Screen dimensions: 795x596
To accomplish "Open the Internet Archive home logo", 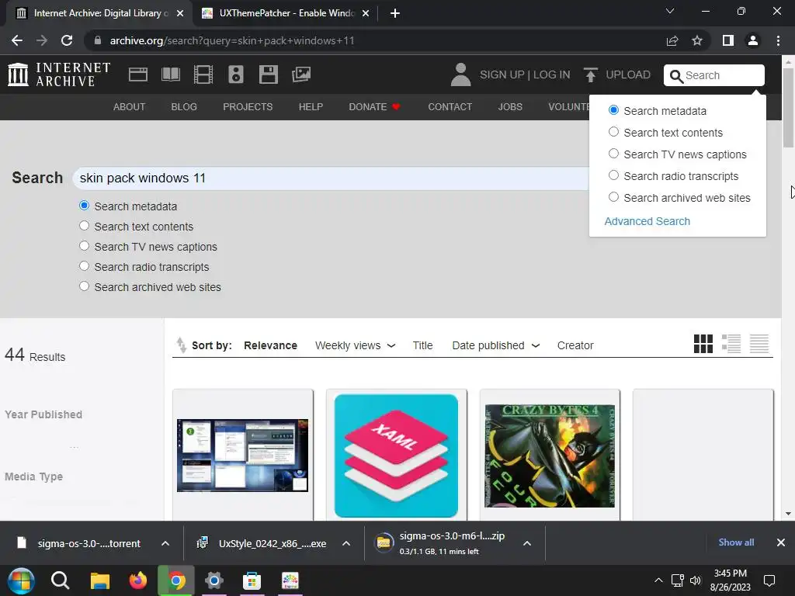I will [x=59, y=74].
